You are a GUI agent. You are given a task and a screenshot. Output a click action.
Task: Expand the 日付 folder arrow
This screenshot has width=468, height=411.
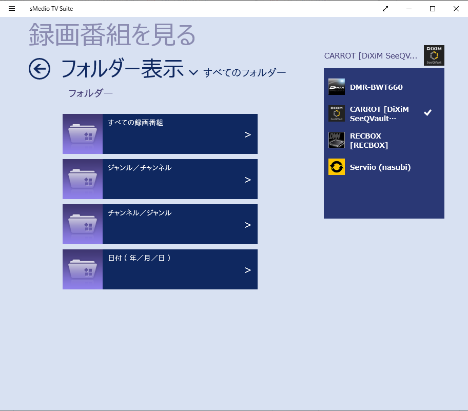click(x=247, y=270)
